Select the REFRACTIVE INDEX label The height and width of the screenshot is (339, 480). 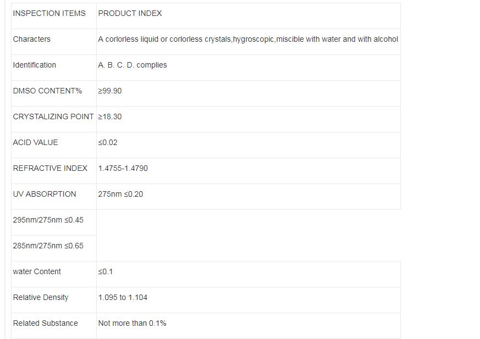click(50, 168)
